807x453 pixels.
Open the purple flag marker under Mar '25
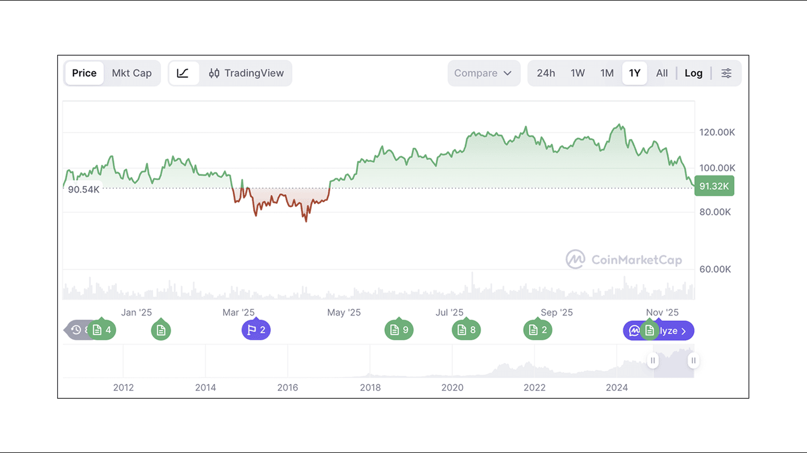point(256,330)
